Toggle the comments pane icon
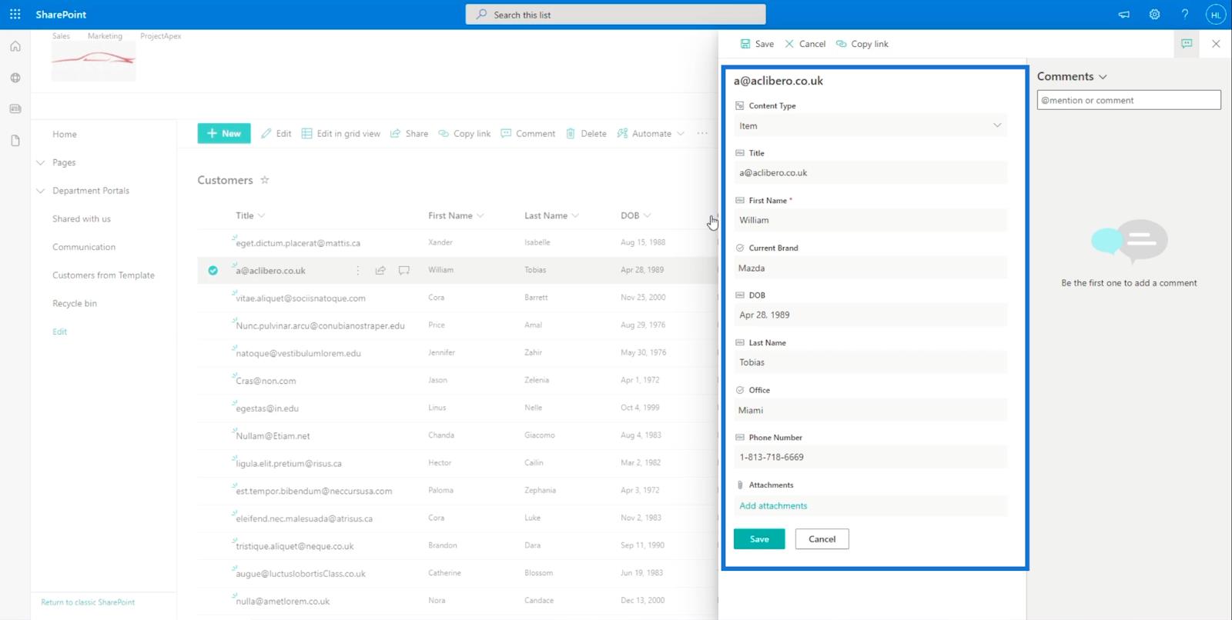 [1187, 44]
